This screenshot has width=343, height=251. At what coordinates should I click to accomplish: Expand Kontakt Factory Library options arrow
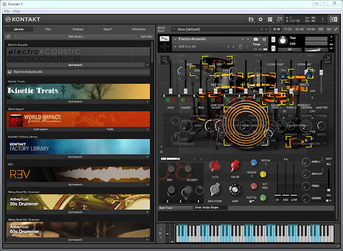coord(147,157)
